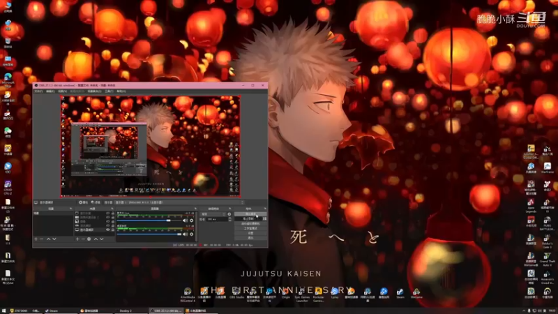Viewport: 558px width, 314px height.
Task: Open Settings button in OBS Controls
Action: click(250, 233)
